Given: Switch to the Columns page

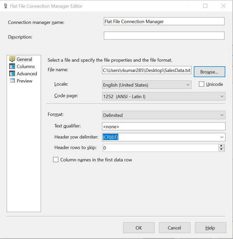Looking at the screenshot, I should [x=26, y=66].
